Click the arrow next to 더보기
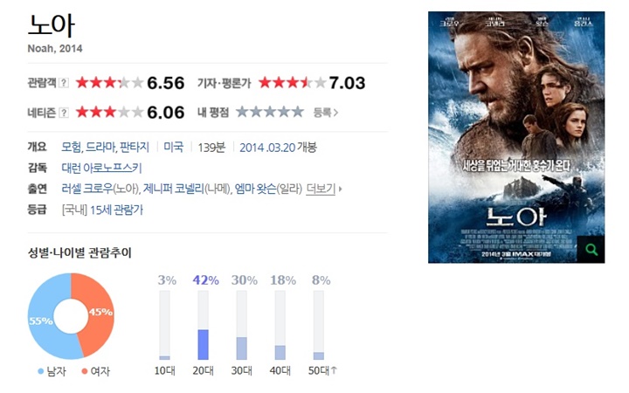 click(x=340, y=189)
